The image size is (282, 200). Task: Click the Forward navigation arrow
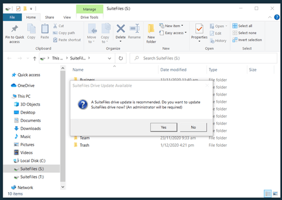pos(20,58)
